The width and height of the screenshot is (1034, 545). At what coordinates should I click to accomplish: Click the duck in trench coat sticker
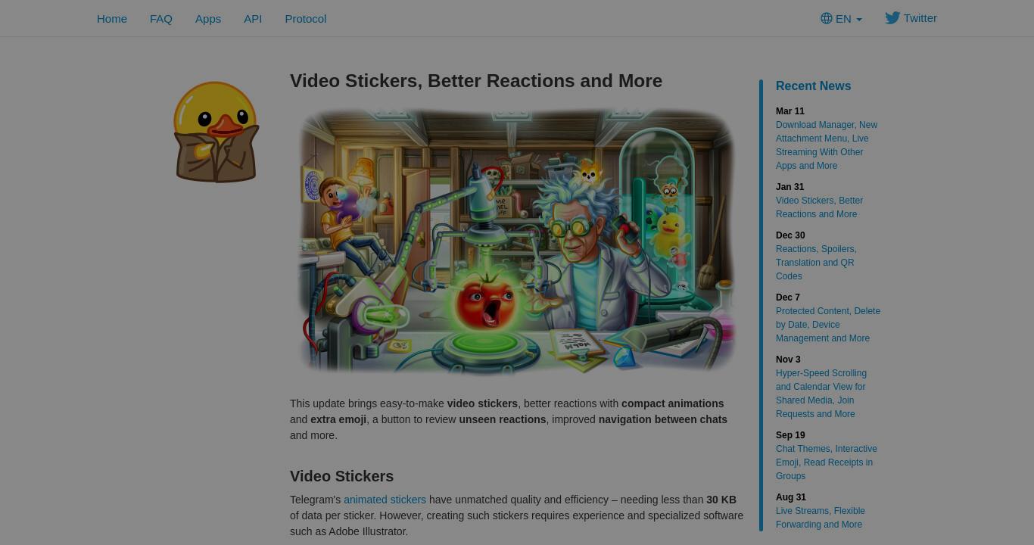216,132
